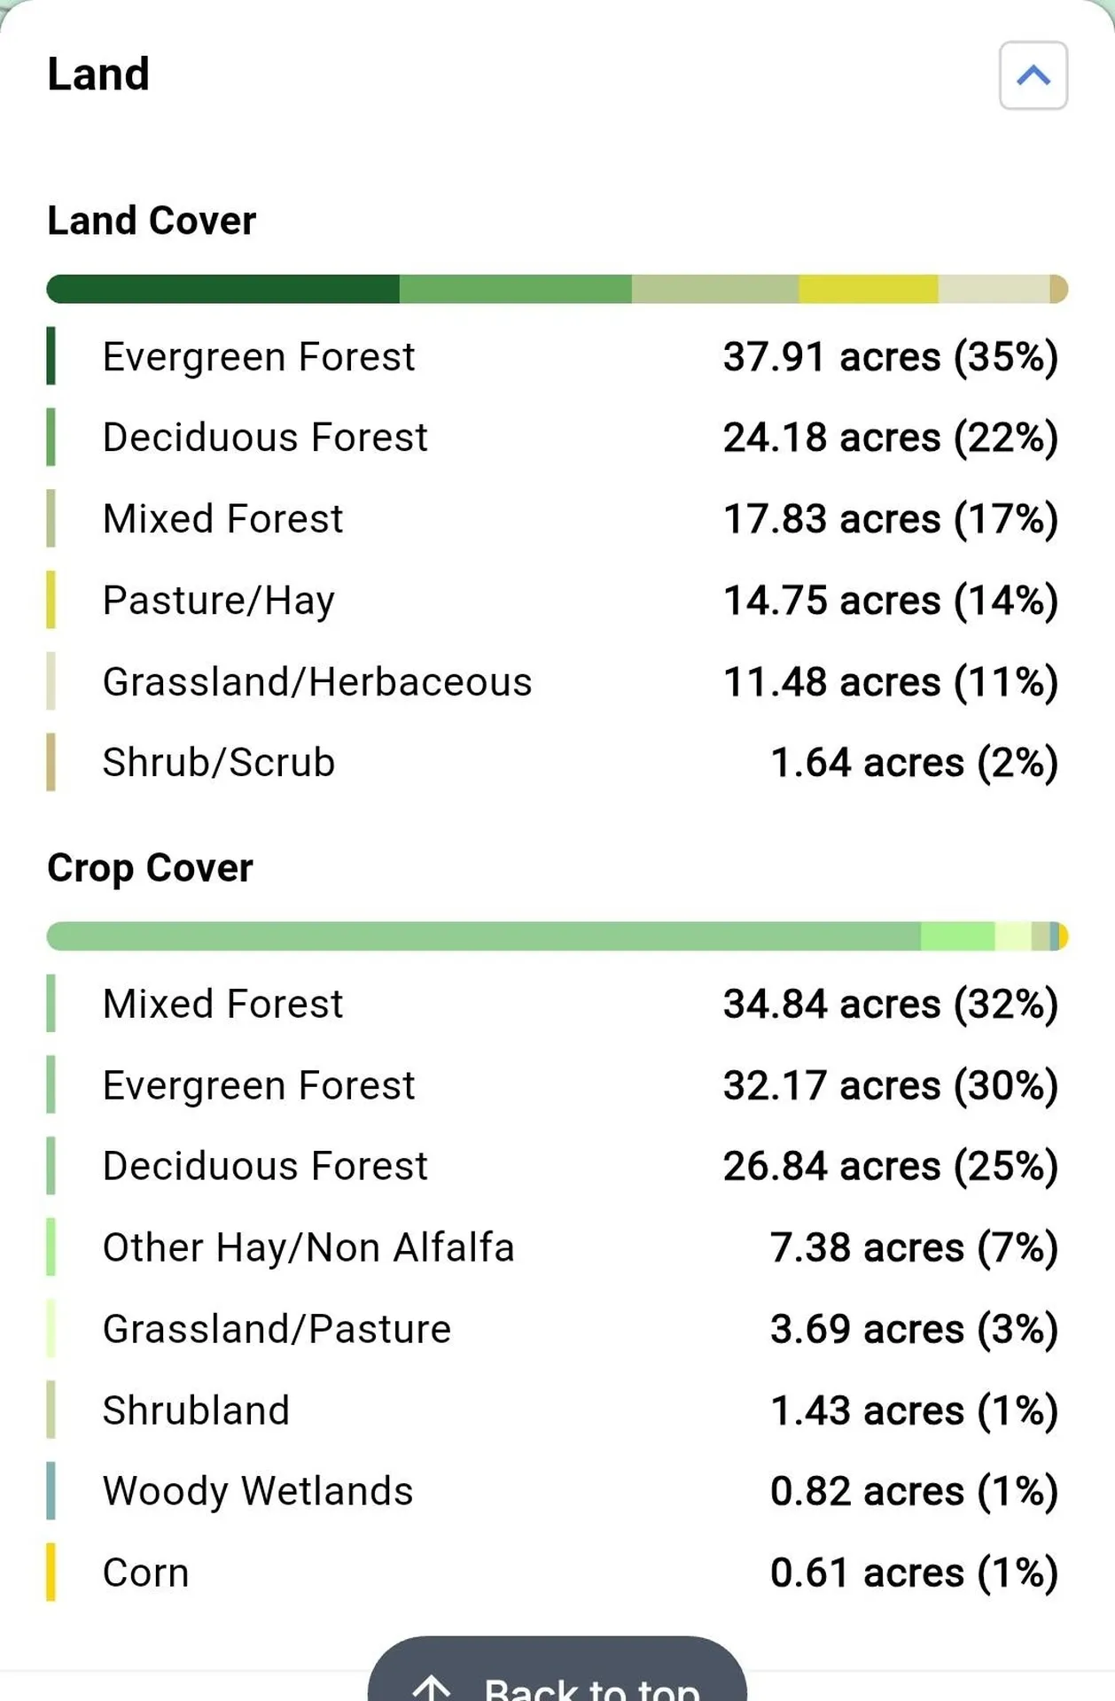This screenshot has height=1701, width=1115.
Task: Click the Land Cover heading
Action: click(x=152, y=221)
